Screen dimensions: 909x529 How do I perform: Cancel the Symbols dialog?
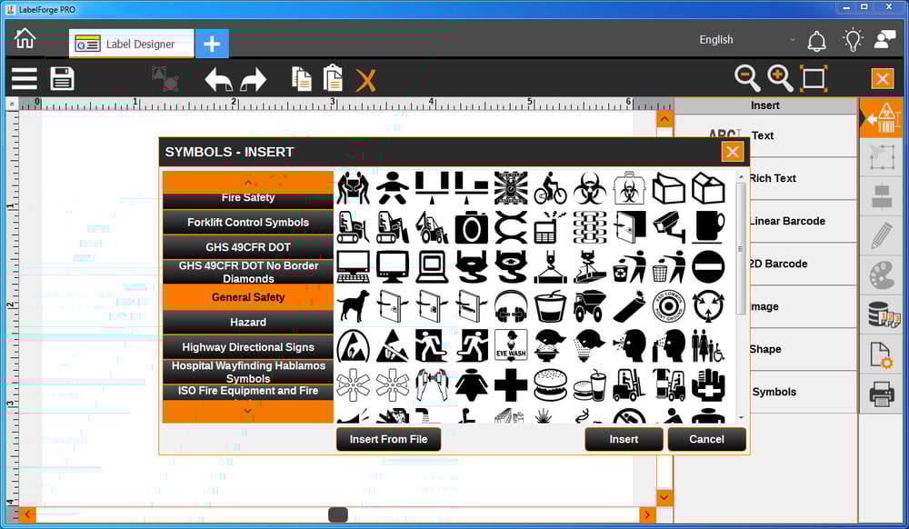click(x=706, y=439)
